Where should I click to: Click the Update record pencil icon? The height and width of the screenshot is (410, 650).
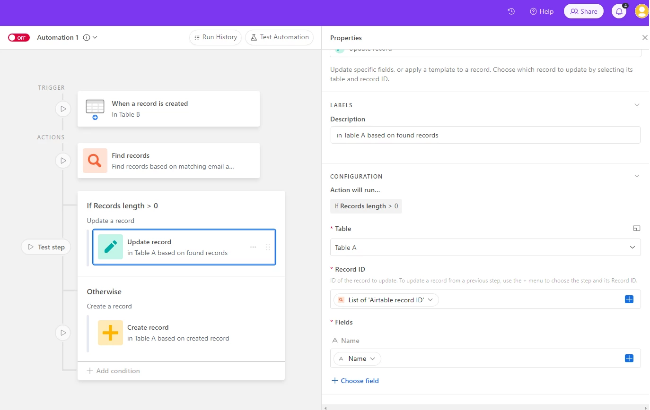[x=110, y=247]
